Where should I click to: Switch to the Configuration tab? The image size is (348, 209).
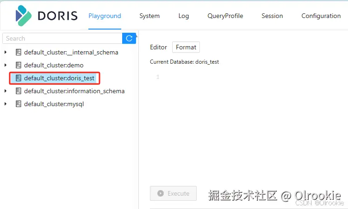tap(321, 16)
